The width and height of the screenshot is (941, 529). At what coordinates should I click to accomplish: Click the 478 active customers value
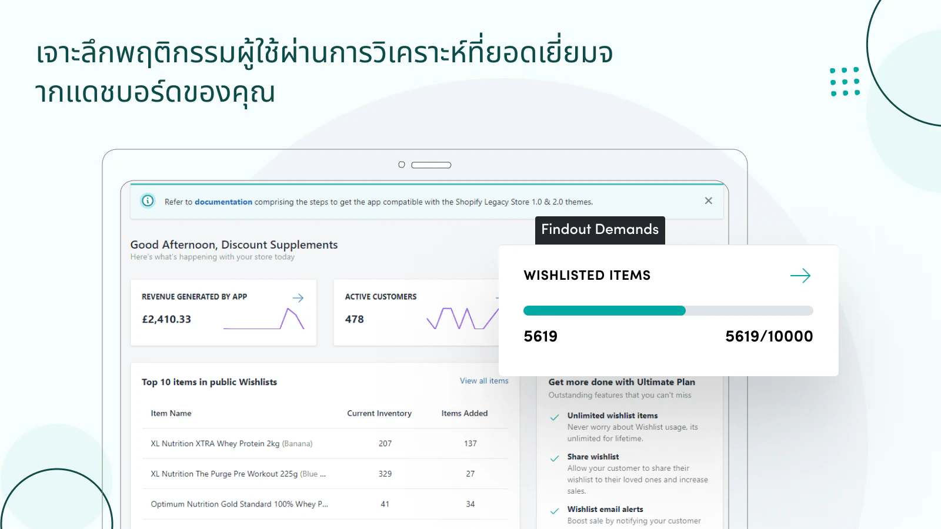355,319
